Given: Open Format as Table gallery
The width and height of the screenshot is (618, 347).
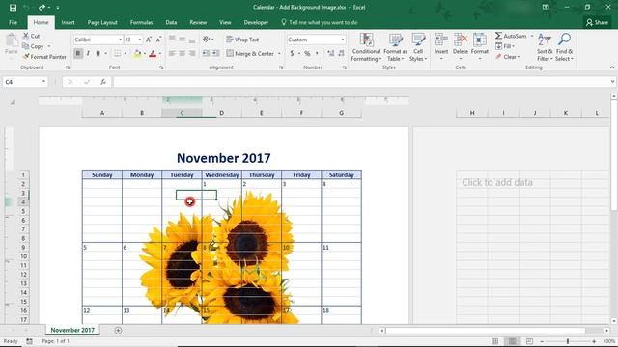Looking at the screenshot, I should click(x=395, y=47).
